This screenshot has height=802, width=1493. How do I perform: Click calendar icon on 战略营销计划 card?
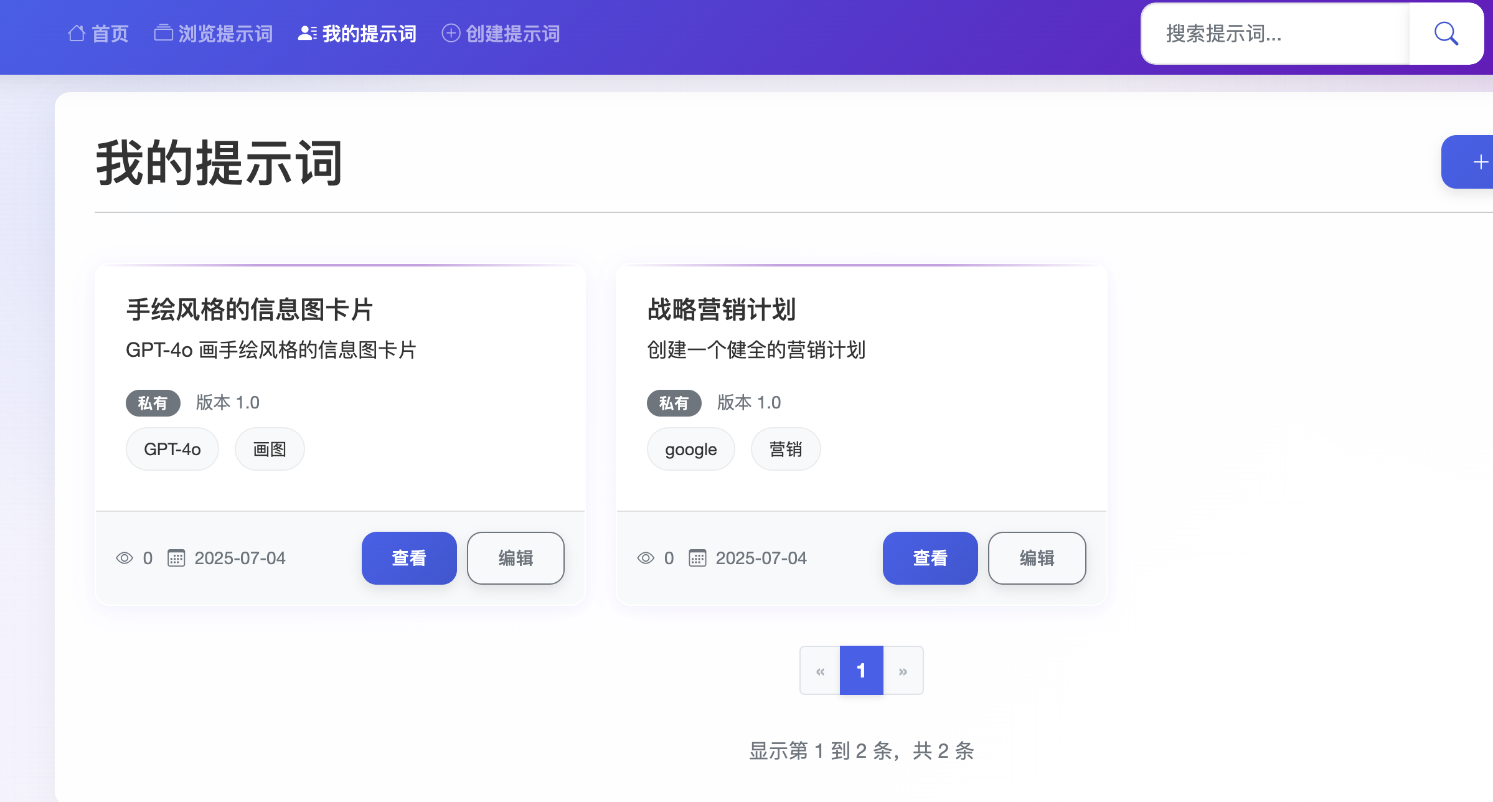(x=697, y=558)
